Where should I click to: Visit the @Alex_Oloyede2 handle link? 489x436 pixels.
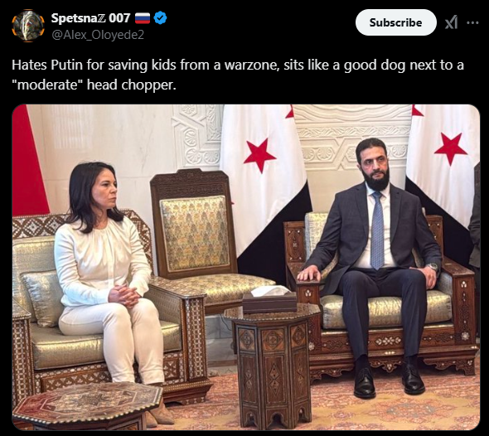[x=98, y=35]
